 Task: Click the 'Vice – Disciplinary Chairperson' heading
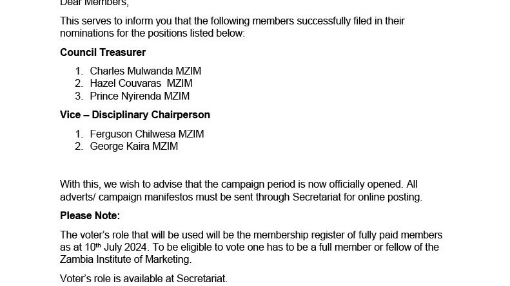135,115
